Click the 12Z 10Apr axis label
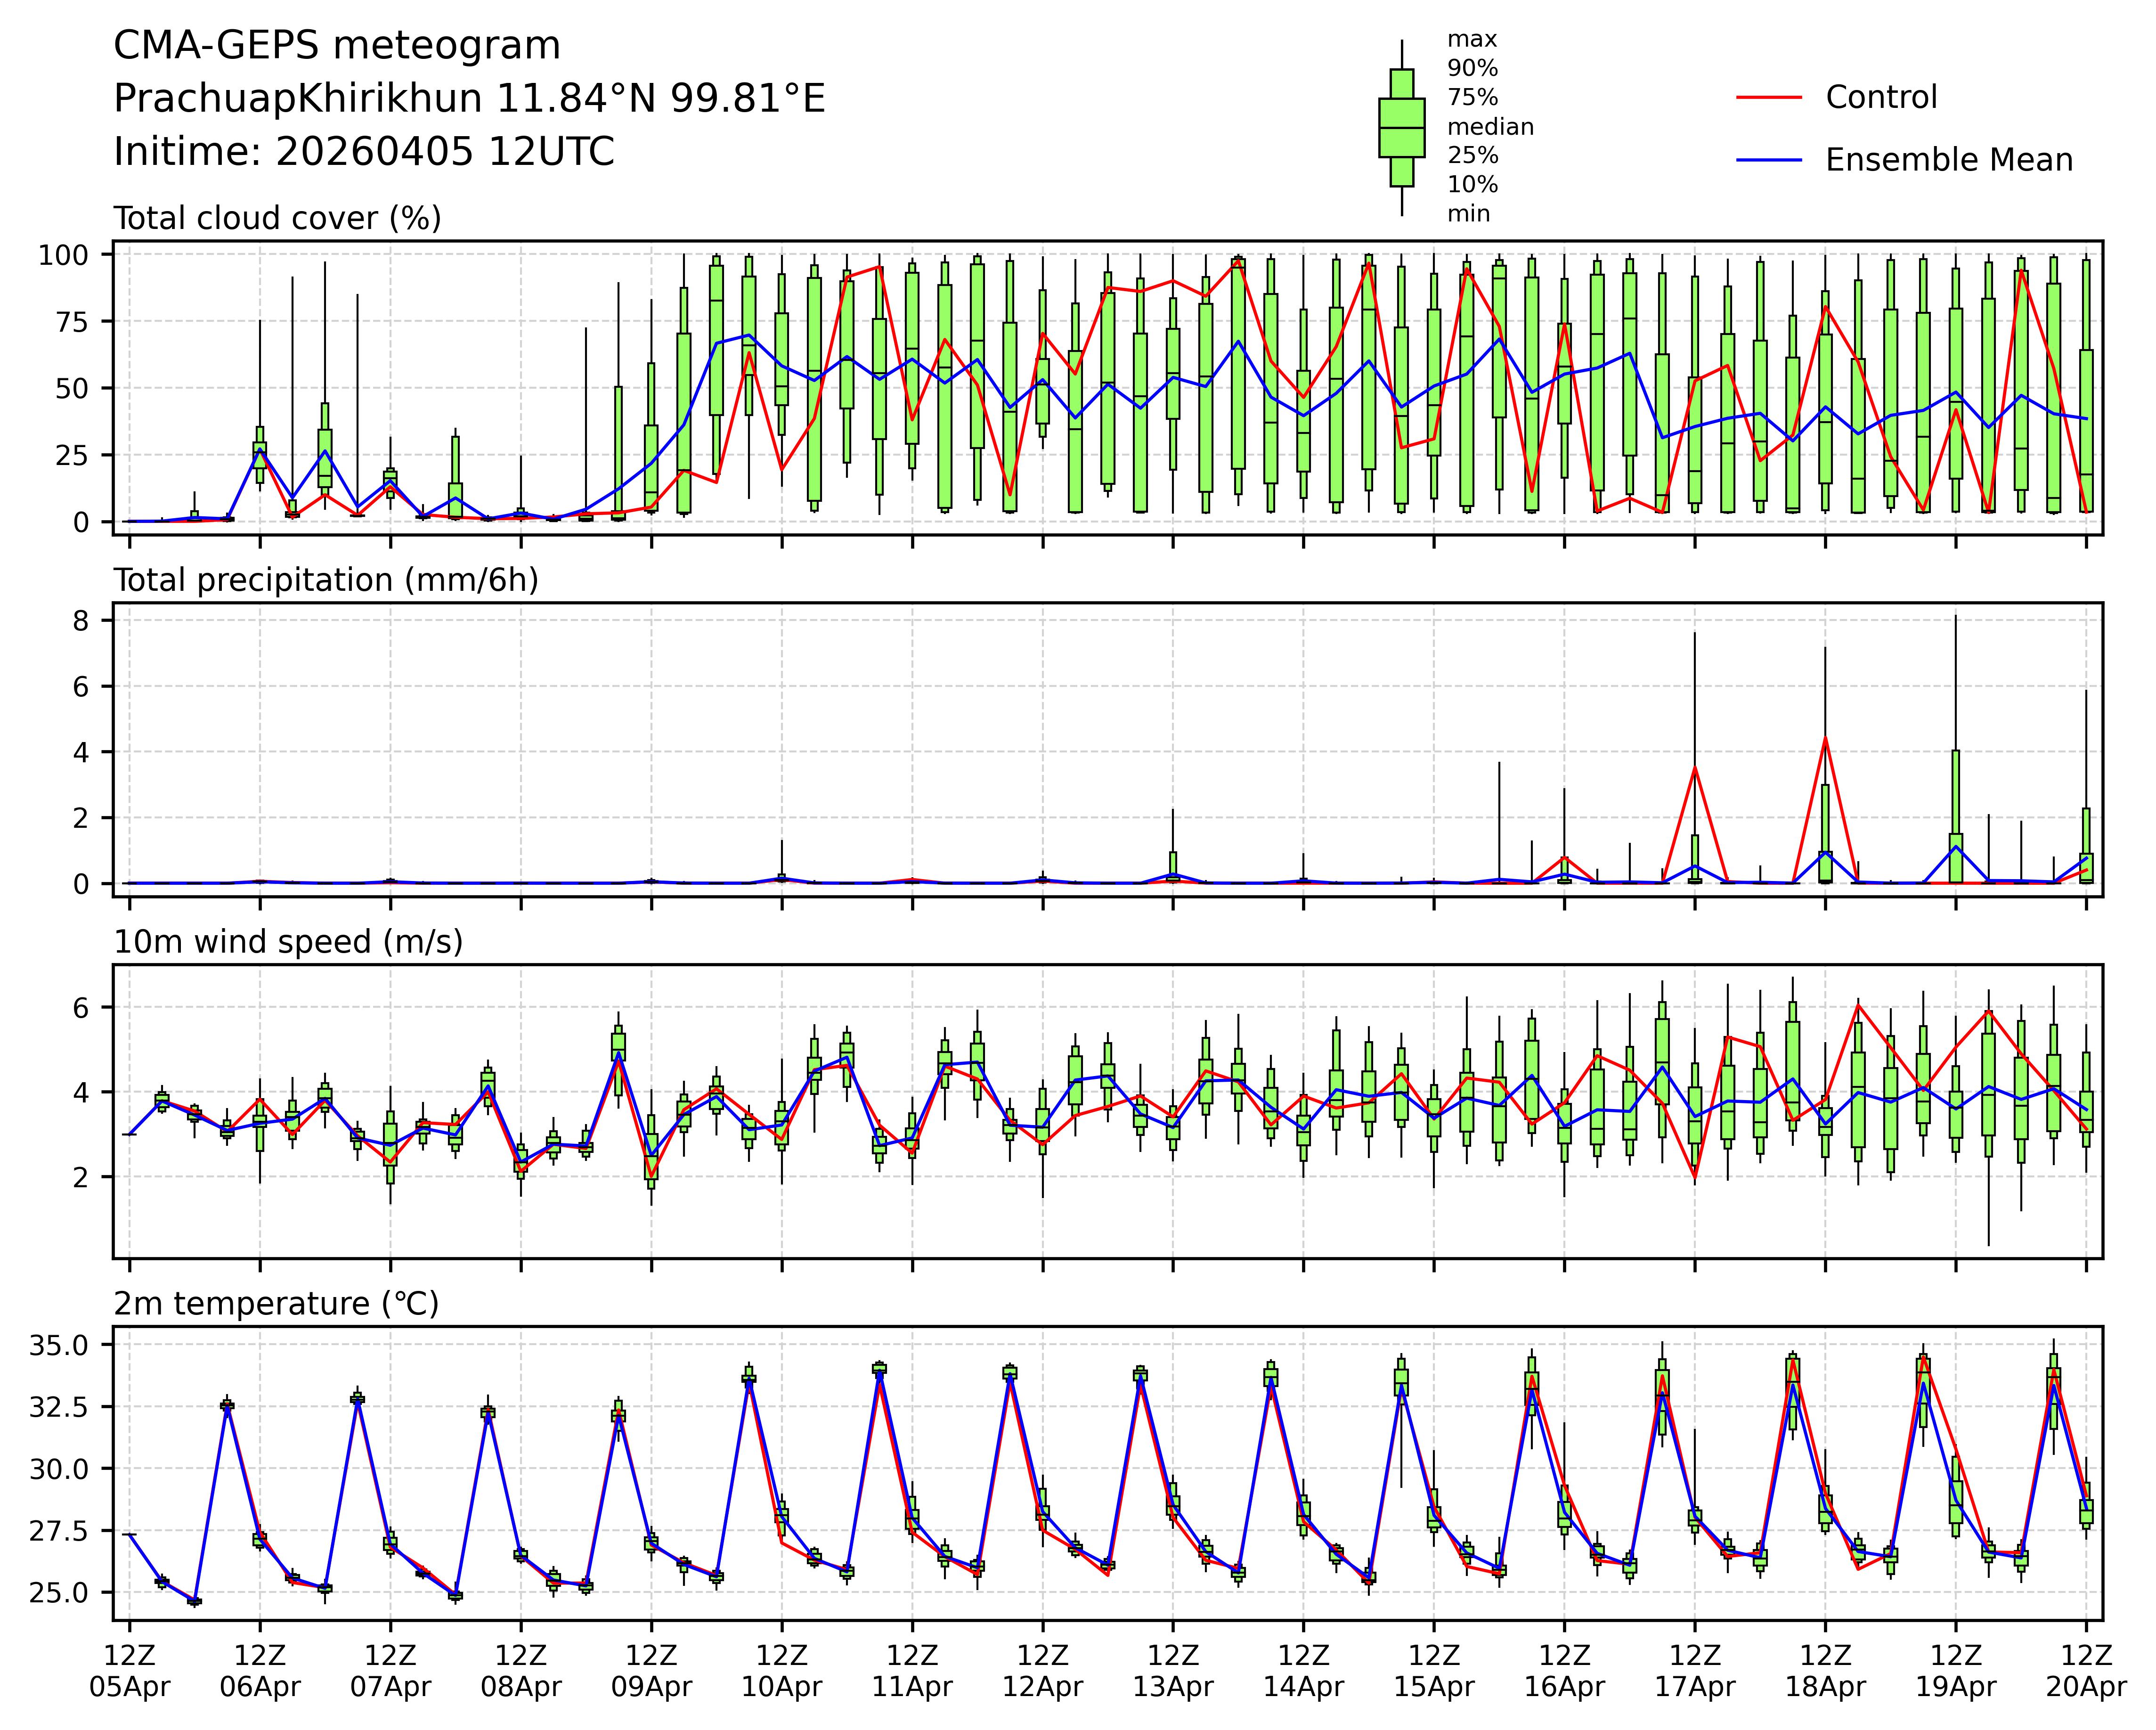Image resolution: width=2156 pixels, height=1730 pixels. click(x=781, y=1671)
